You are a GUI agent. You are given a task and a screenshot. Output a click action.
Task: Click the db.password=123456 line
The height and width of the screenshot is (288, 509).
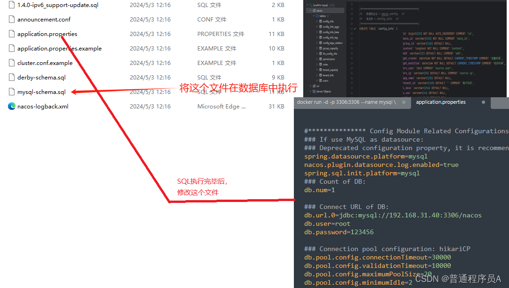tap(339, 232)
